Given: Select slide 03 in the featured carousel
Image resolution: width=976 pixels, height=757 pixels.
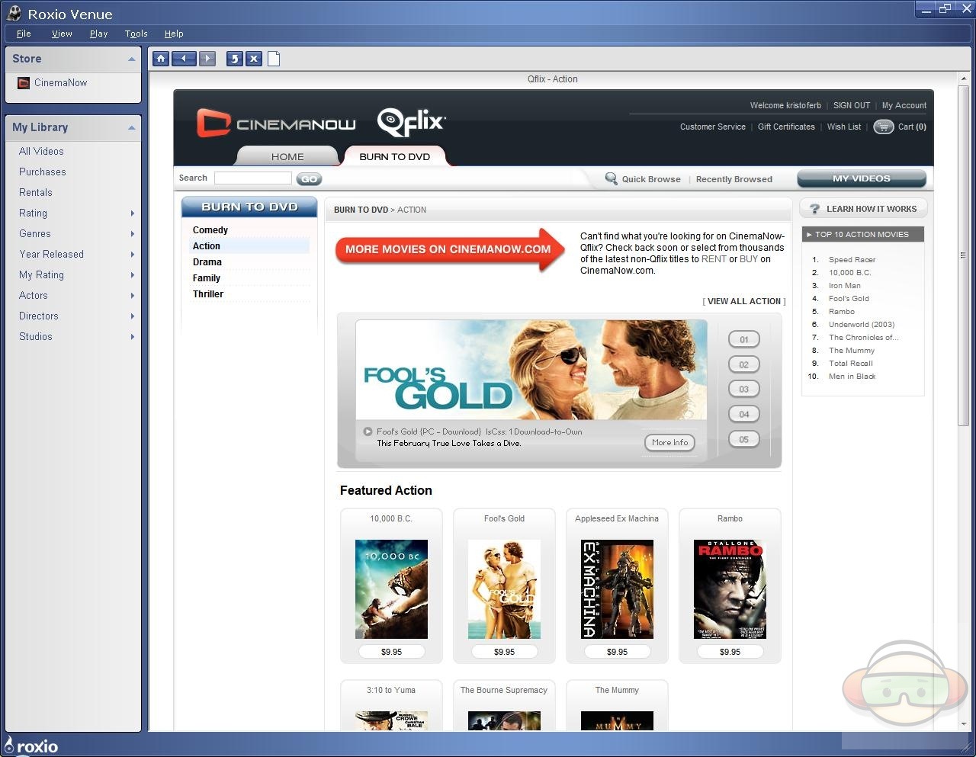Looking at the screenshot, I should (743, 390).
